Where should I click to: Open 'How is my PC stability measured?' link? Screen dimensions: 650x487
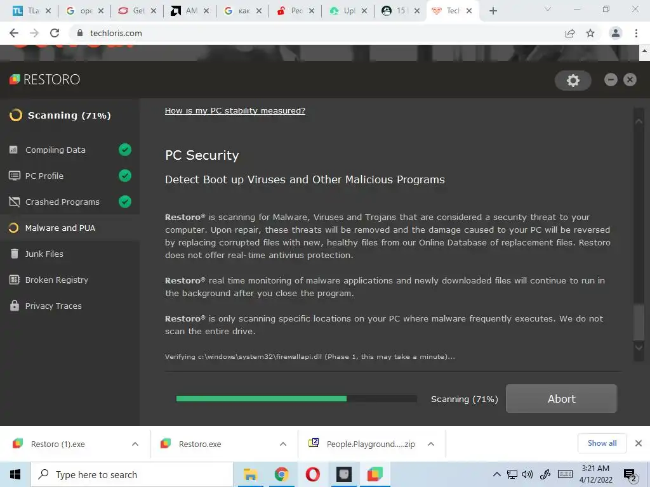[x=235, y=110]
